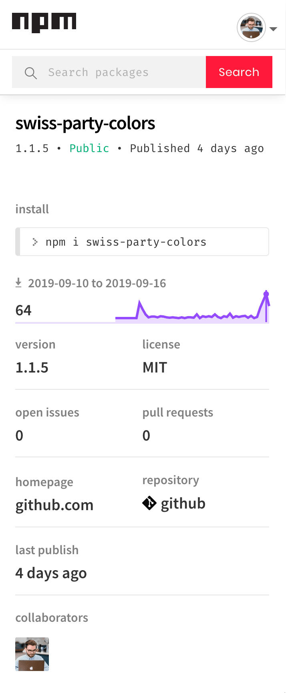This screenshot has width=286, height=693.
Task: Open the github.com homepage link
Action: 54,505
